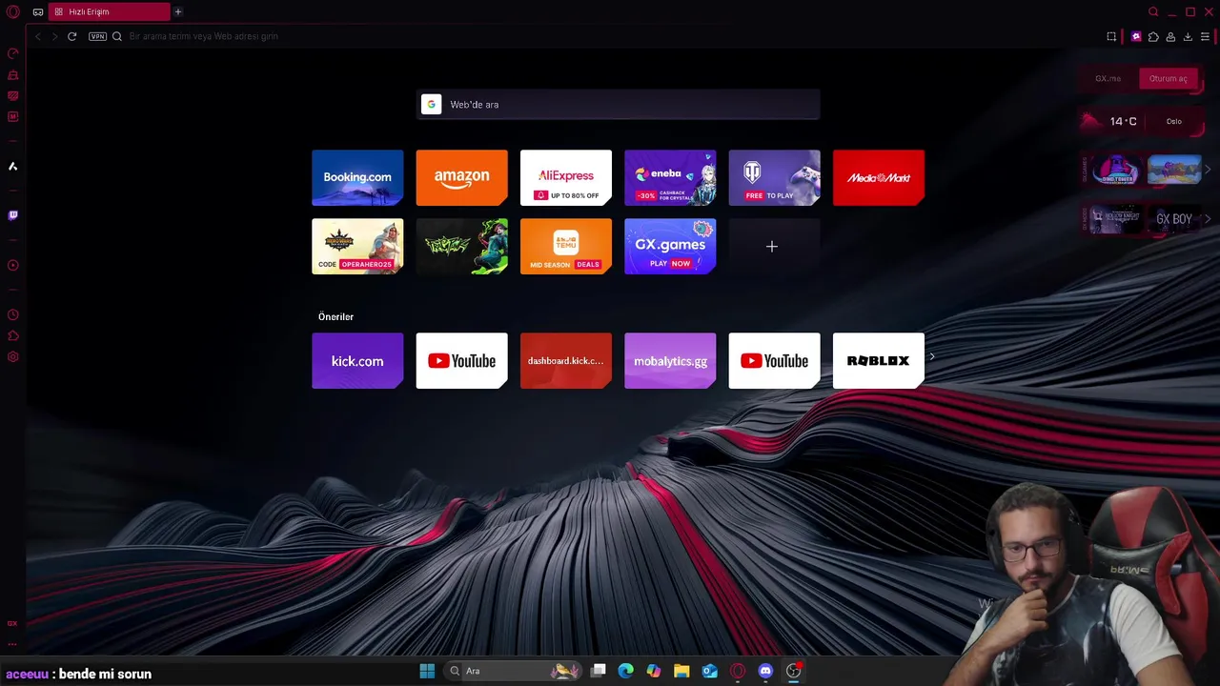Open History clock icon in sidebar
Image resolution: width=1220 pixels, height=686 pixels.
coord(13,314)
